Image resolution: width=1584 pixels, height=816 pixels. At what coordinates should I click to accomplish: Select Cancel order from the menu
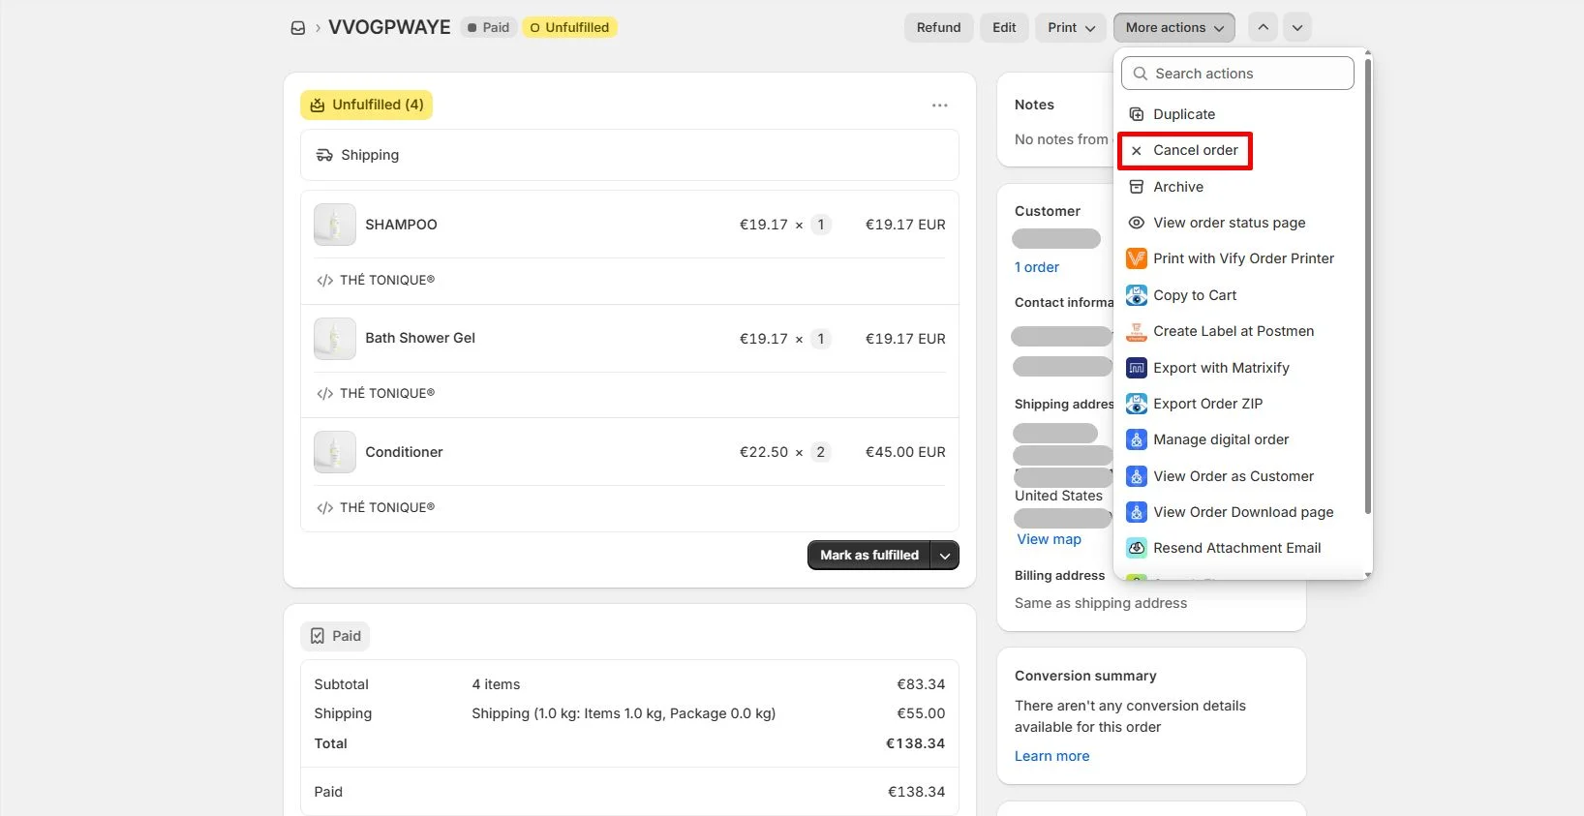[1237, 150]
